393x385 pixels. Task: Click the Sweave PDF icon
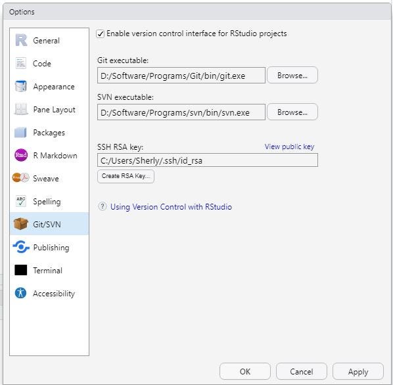pyautogui.click(x=21, y=178)
